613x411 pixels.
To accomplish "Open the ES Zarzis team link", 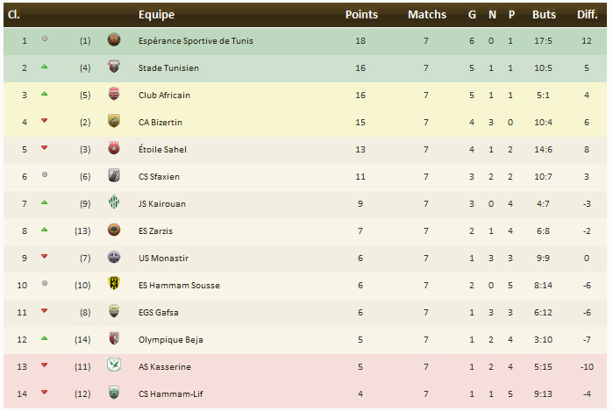I will (x=157, y=230).
